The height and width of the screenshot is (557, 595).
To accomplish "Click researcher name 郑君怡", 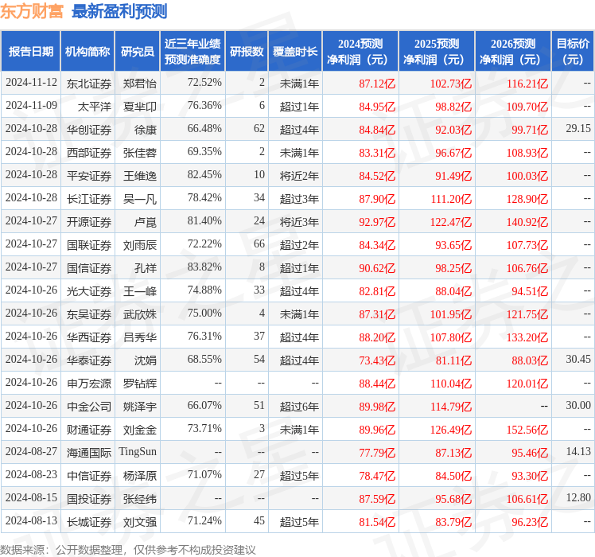I will coord(140,84).
